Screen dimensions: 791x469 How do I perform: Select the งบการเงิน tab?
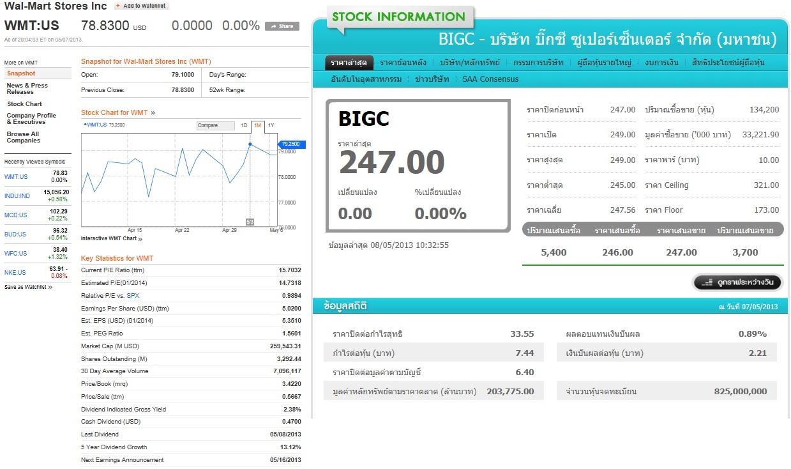pyautogui.click(x=661, y=63)
